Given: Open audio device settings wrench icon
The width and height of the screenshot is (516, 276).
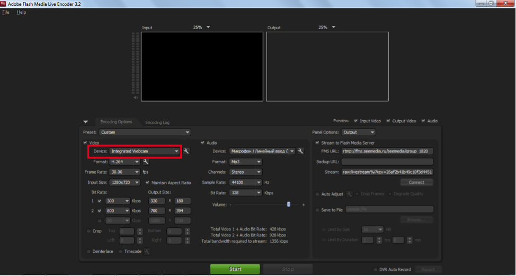Looking at the screenshot, I should tap(300, 152).
